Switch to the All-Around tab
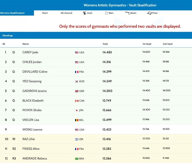The width and height of the screenshot is (192, 163). (66, 13)
